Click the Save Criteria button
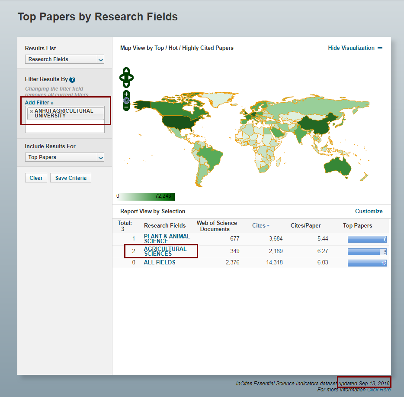Screen dimensions: 404x397 click(71, 178)
